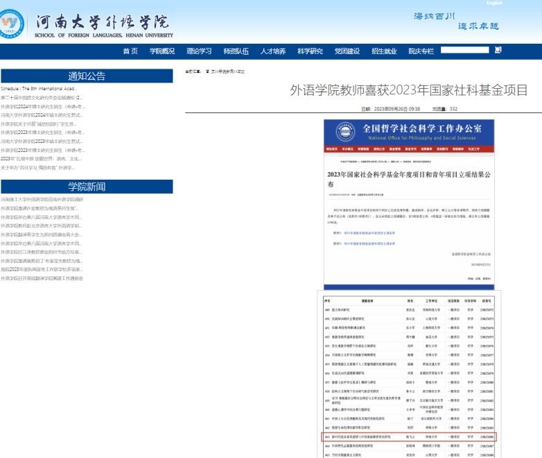Open the 首页 navigation menu item
The image size is (542, 458).
tap(130, 51)
